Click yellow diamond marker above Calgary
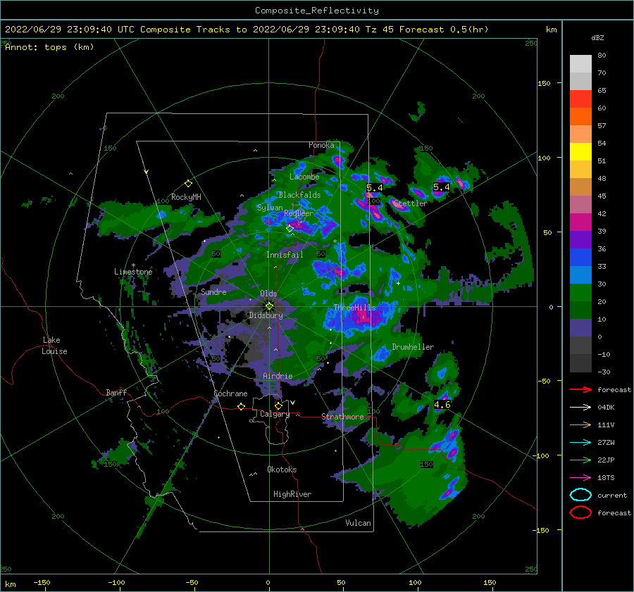634x592 pixels. point(278,405)
